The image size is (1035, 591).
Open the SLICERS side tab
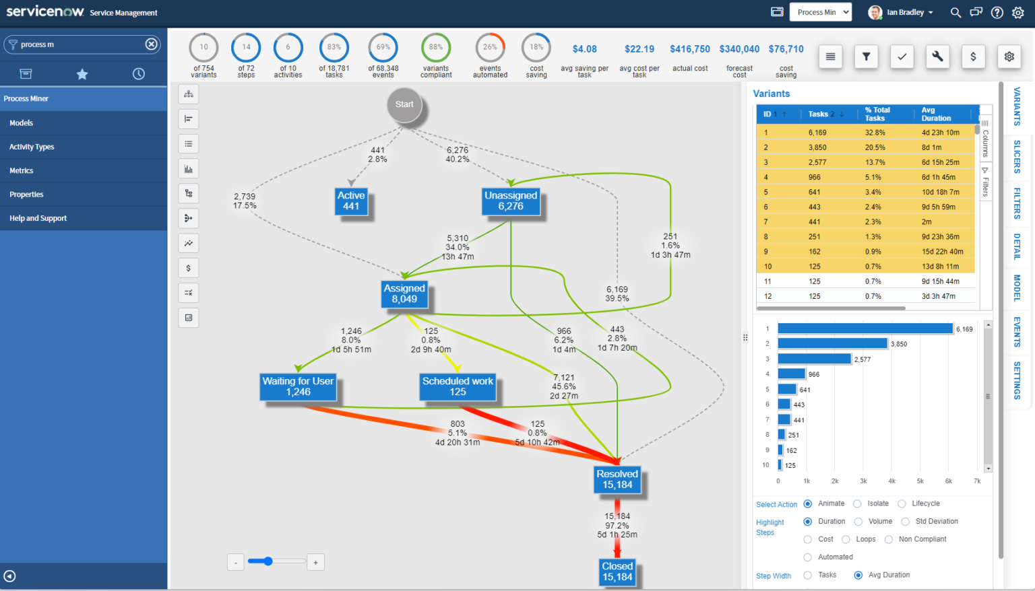1017,157
